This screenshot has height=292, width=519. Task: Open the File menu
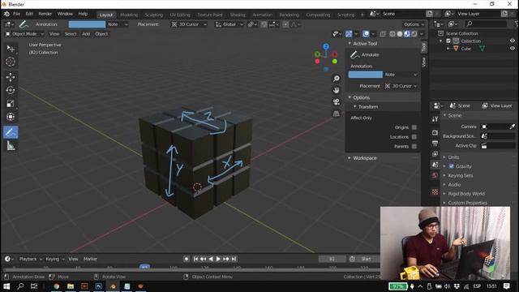tap(16, 14)
